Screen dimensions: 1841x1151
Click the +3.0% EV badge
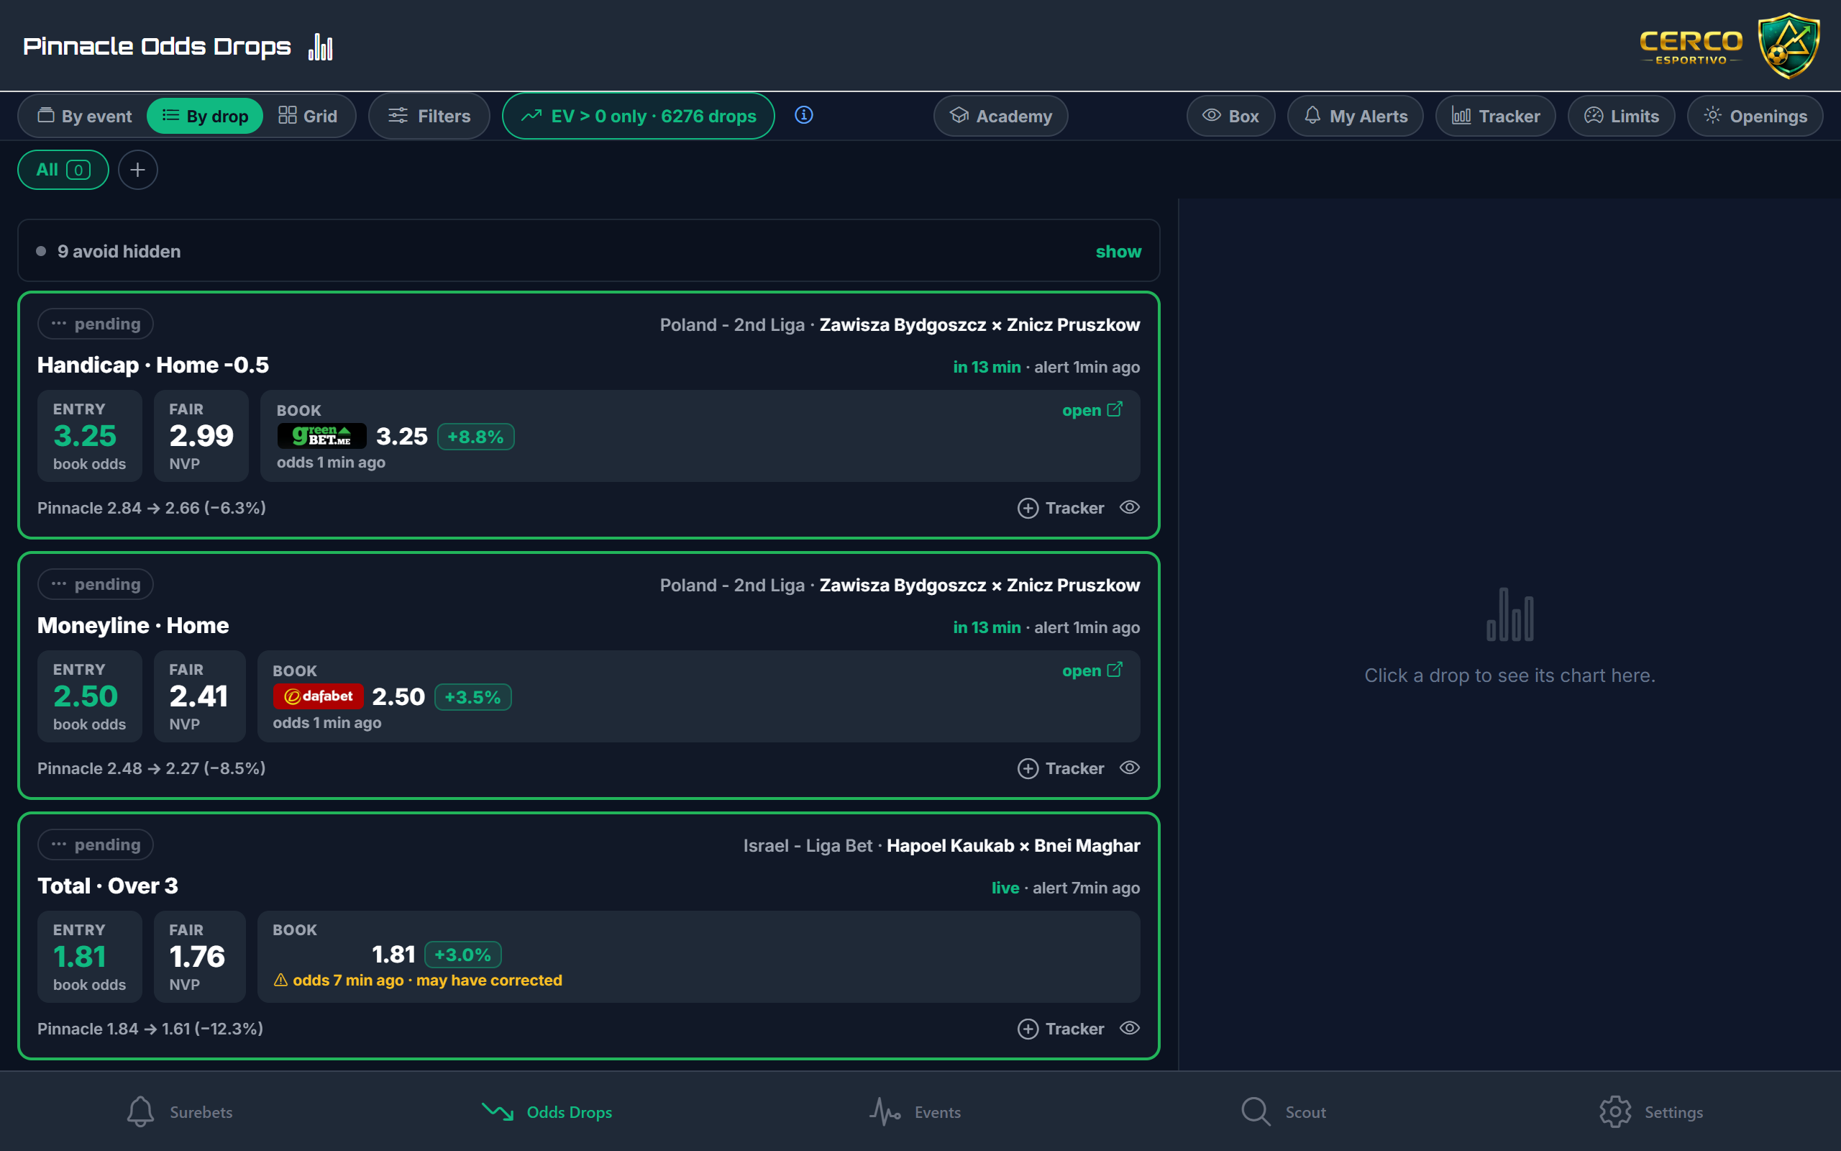(x=462, y=954)
